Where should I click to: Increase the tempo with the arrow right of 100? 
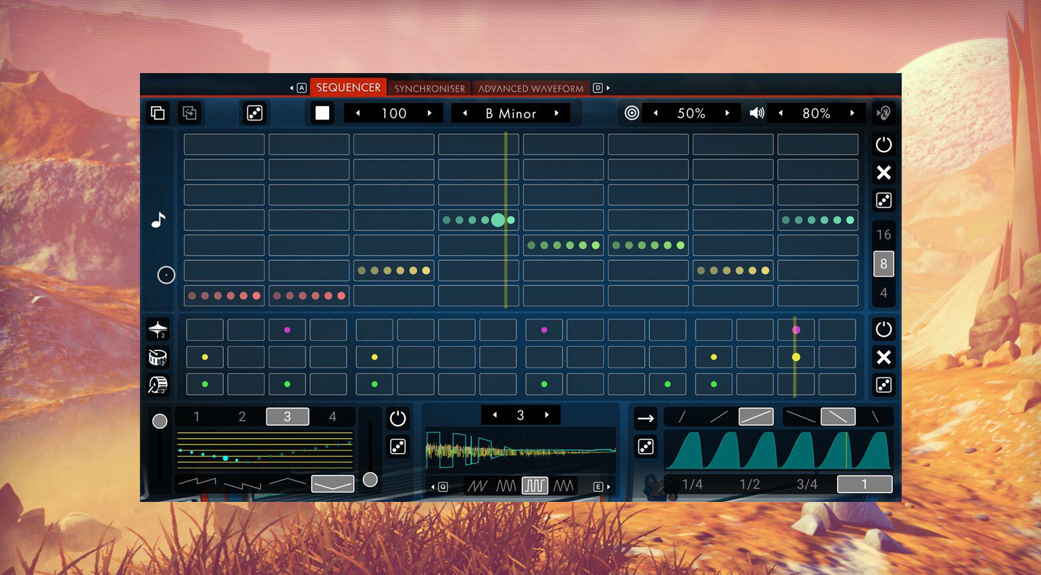[x=429, y=113]
